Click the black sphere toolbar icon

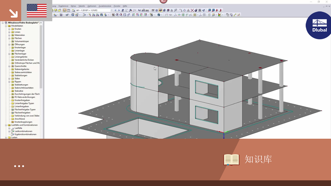pos(196,10)
